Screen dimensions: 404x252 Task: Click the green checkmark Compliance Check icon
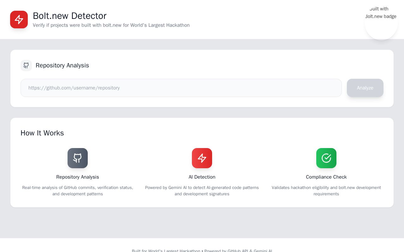[326, 158]
